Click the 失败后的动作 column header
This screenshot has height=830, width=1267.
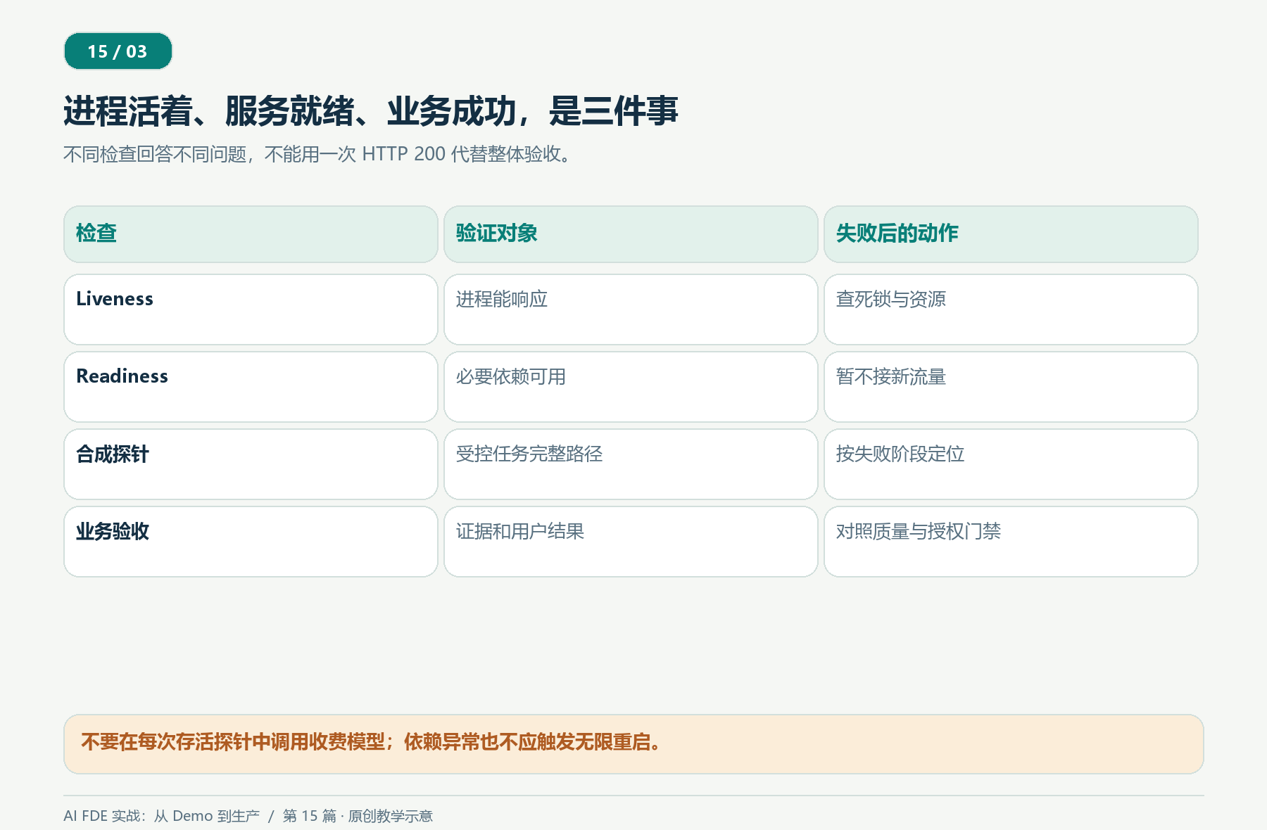point(1011,234)
